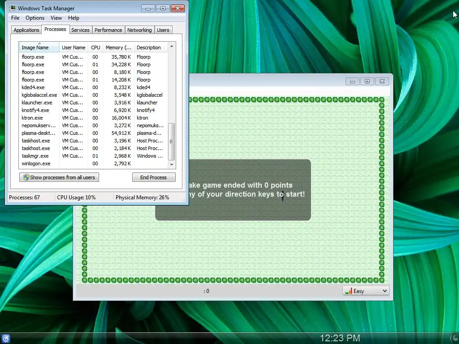
Task: Minimize the snake game window
Action: tap(352, 82)
